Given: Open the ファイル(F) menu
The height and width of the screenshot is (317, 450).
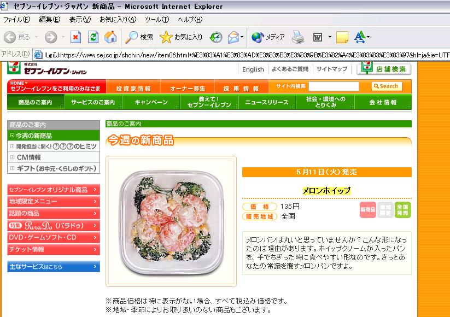Looking at the screenshot, I should pyautogui.click(x=16, y=20).
